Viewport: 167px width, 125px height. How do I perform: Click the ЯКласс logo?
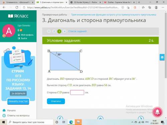point(18,16)
